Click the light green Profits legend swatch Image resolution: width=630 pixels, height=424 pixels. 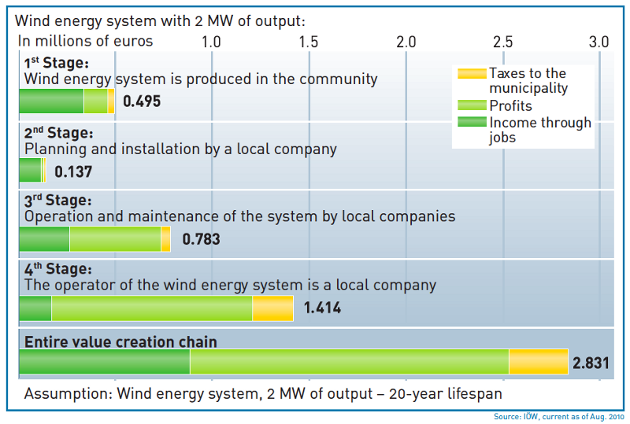pyautogui.click(x=471, y=105)
